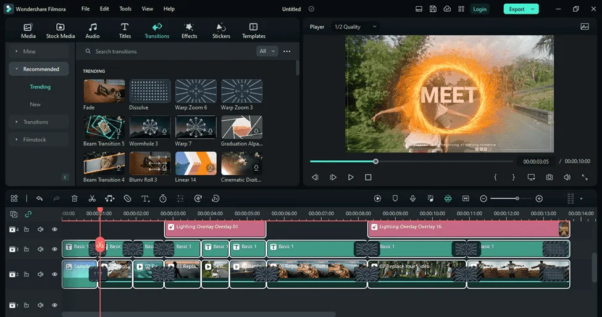Screen dimensions: 602x317
Task: Click the voiceover microphone icon
Action: (x=412, y=198)
